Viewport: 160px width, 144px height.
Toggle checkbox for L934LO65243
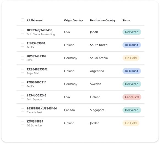23,97
